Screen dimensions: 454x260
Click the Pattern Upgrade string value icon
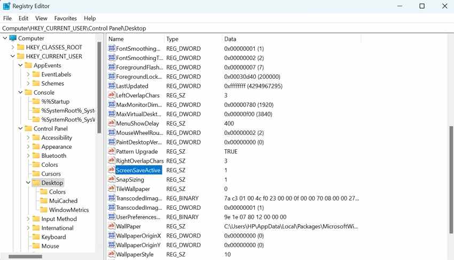[x=112, y=151]
